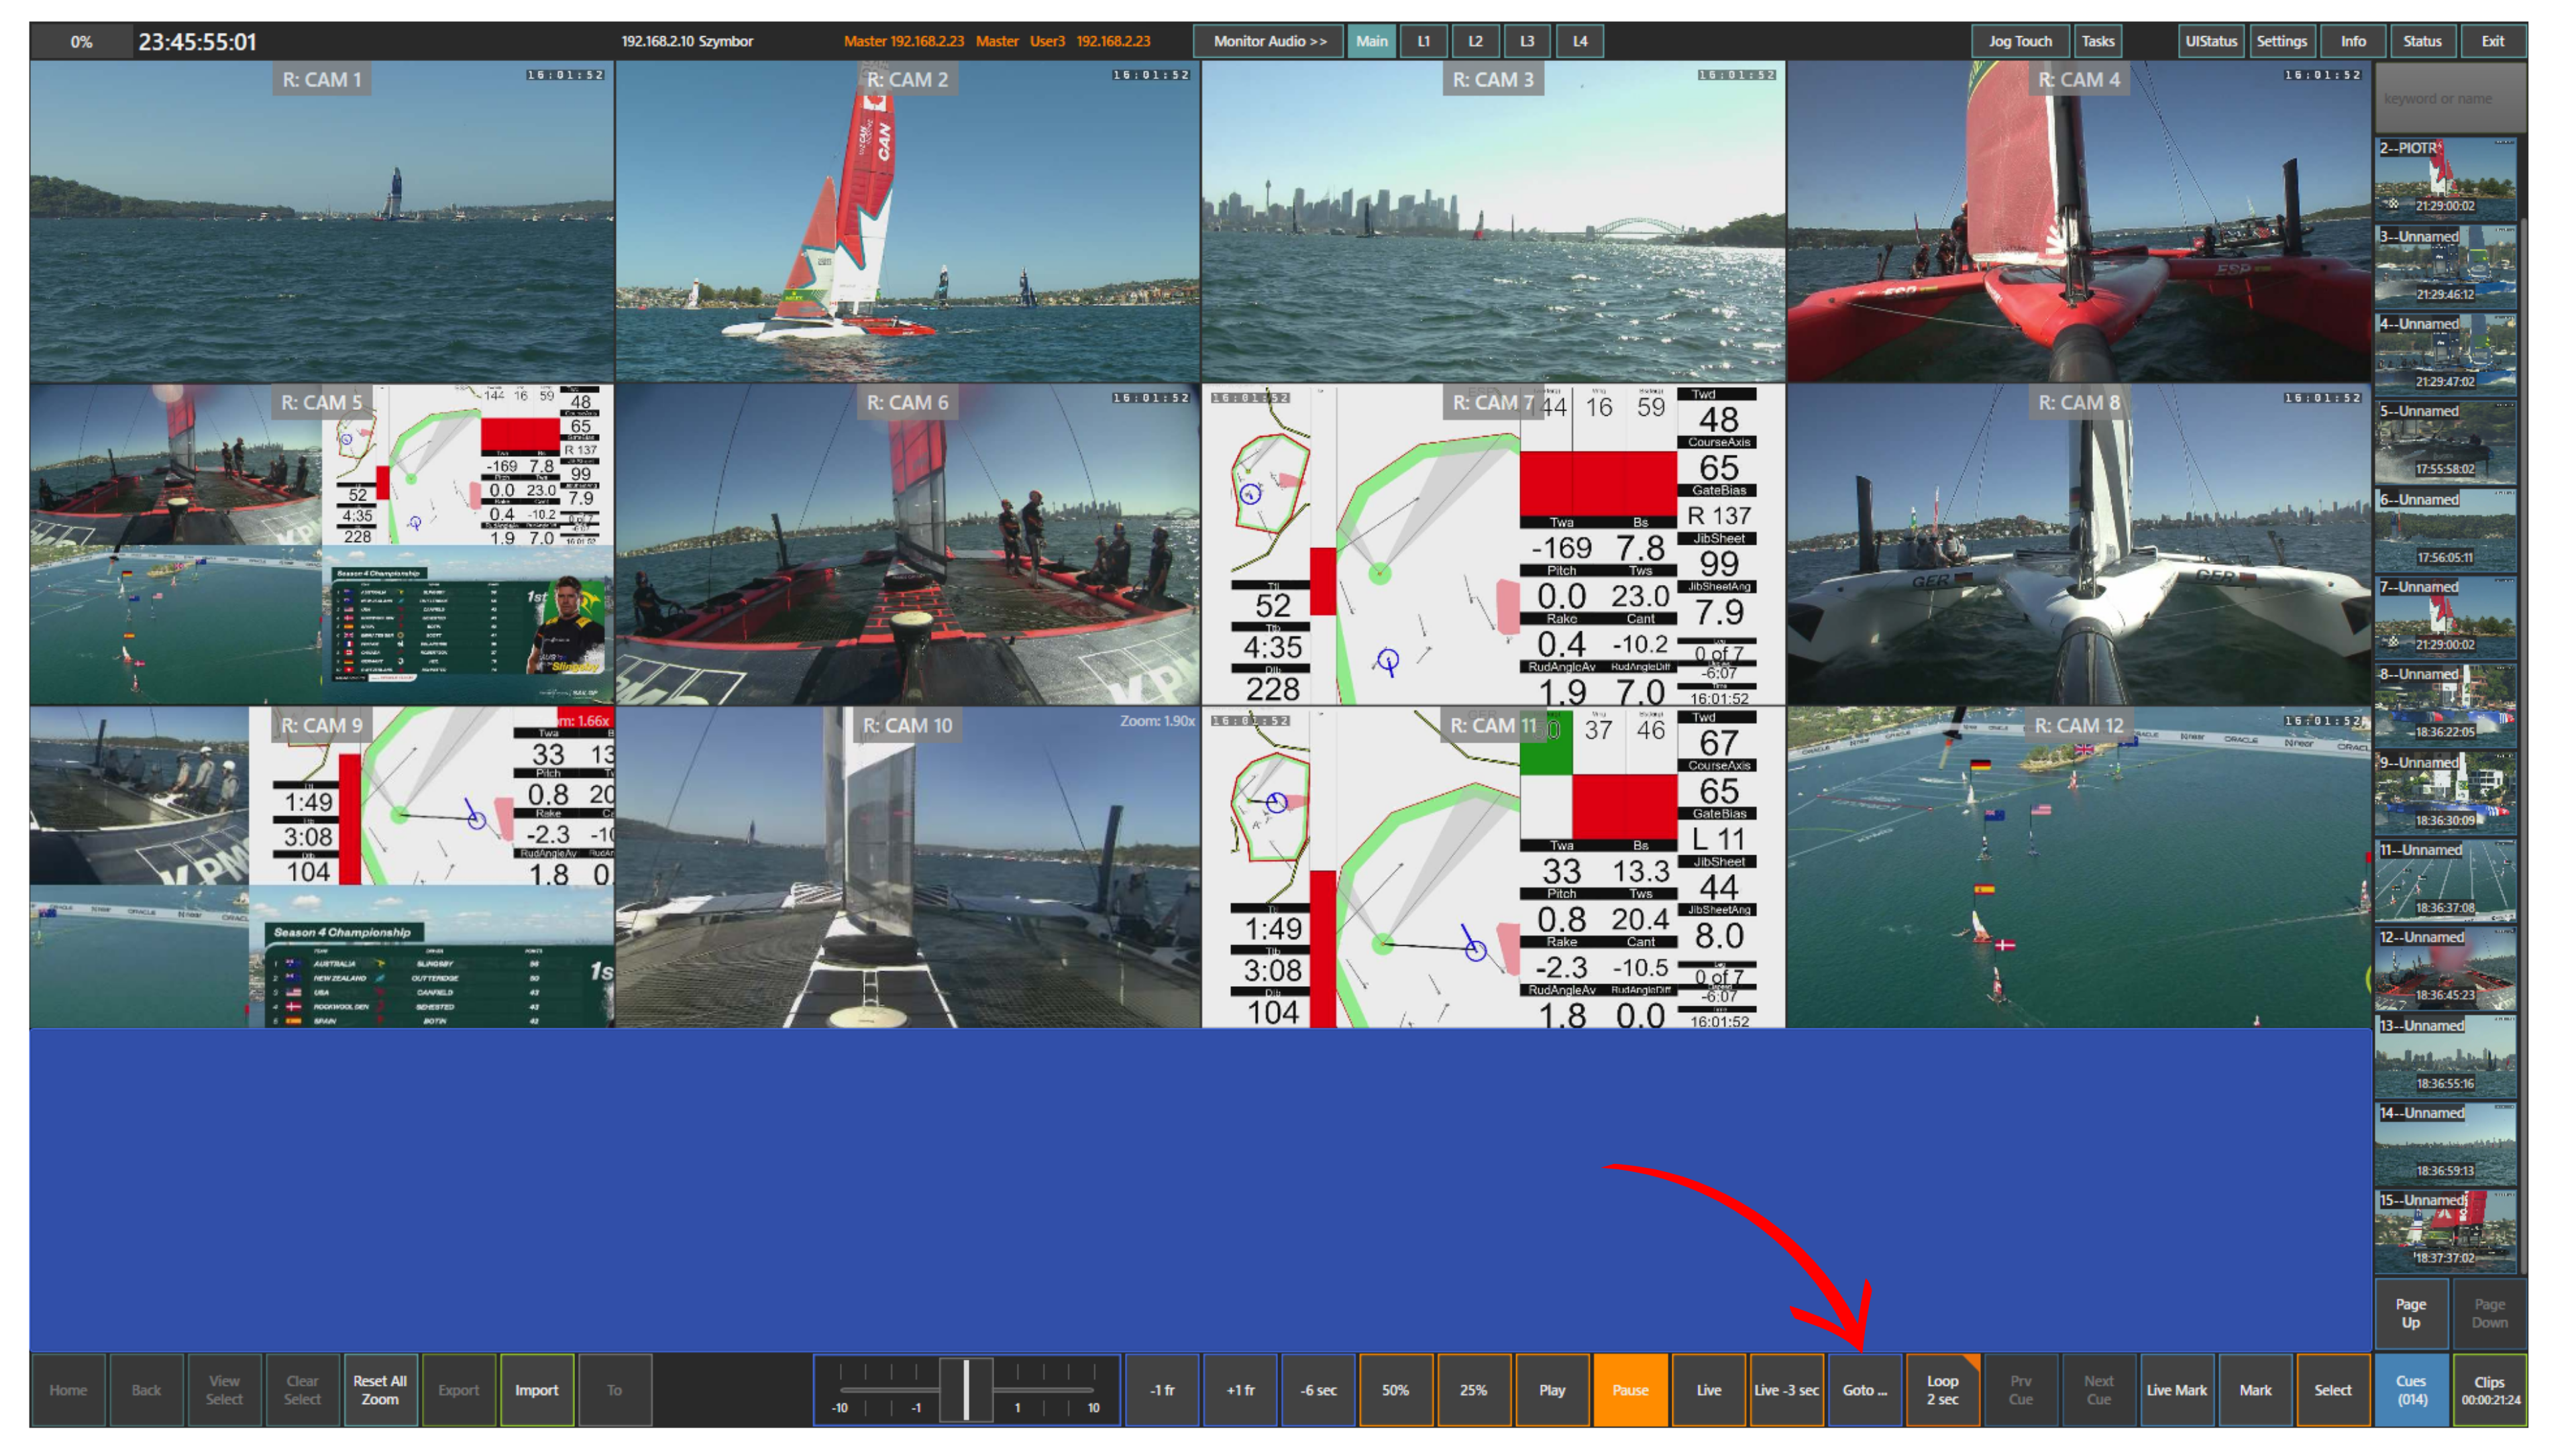The width and height of the screenshot is (2576, 1449).
Task: Set playback speed to 25%
Action: (1474, 1389)
